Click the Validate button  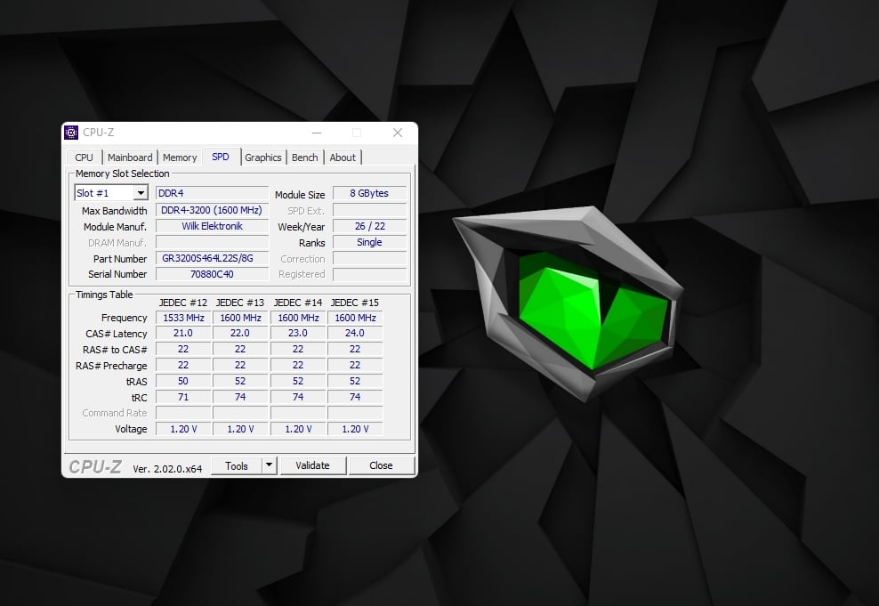(312, 465)
